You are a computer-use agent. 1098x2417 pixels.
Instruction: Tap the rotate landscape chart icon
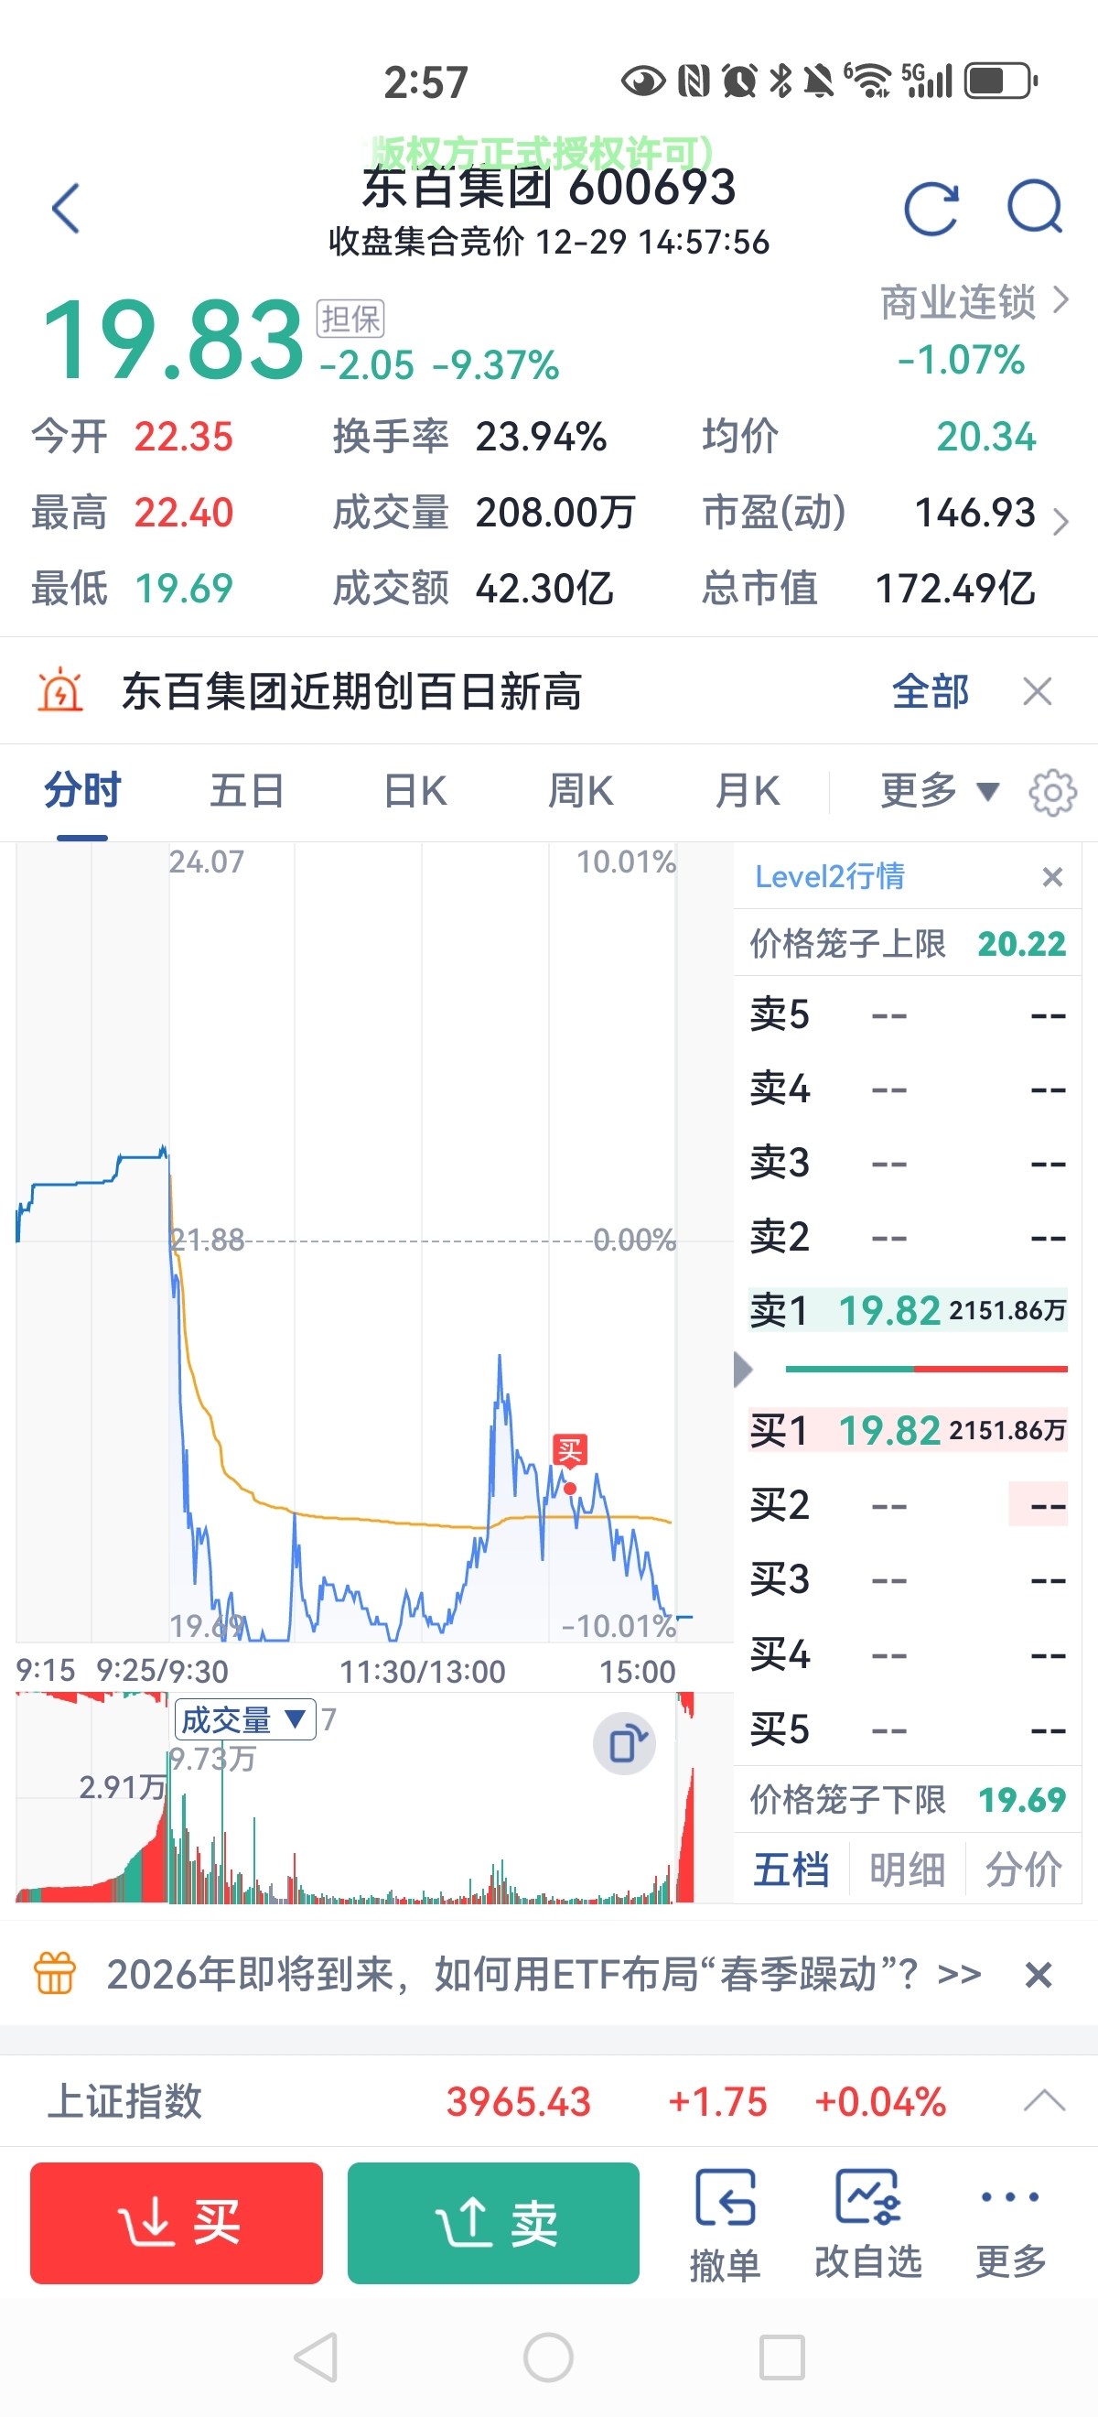(x=624, y=1743)
